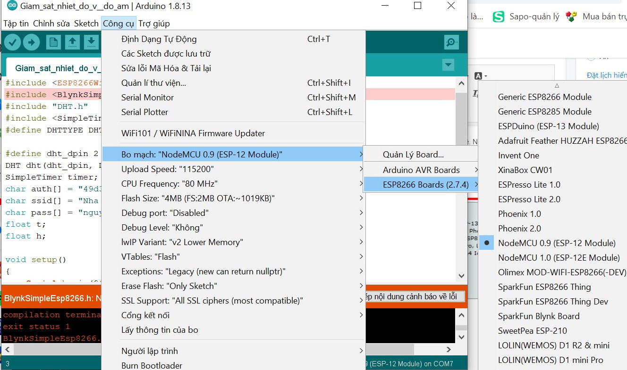Expand the Flash Size submenu
The width and height of the screenshot is (627, 370).
click(234, 198)
